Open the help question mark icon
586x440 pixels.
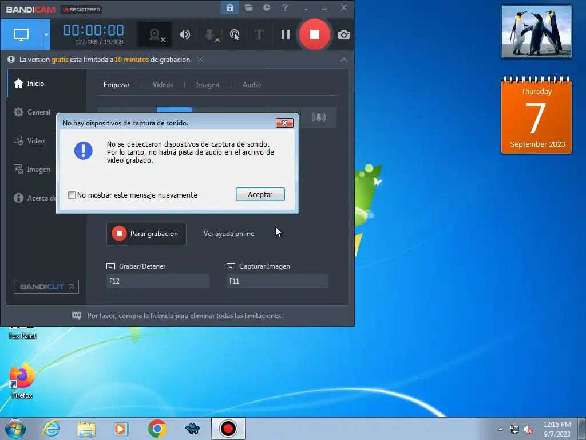(x=285, y=8)
